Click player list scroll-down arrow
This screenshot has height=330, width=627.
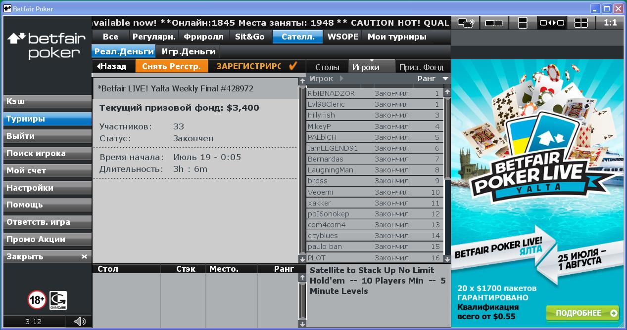pos(447,259)
